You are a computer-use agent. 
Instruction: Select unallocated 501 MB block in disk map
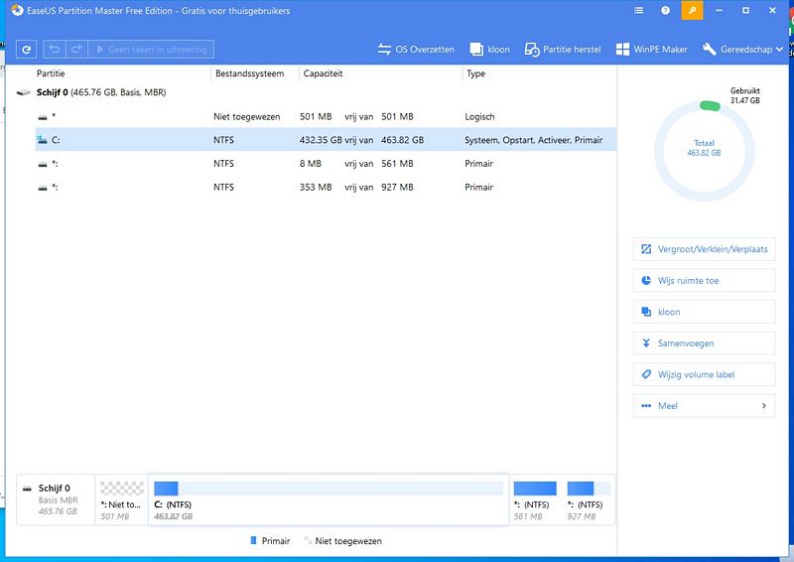(x=121, y=499)
